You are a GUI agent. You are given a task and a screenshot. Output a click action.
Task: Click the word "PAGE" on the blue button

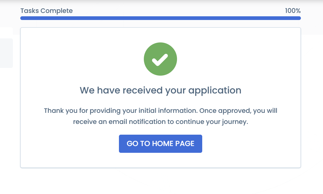[x=185, y=144]
